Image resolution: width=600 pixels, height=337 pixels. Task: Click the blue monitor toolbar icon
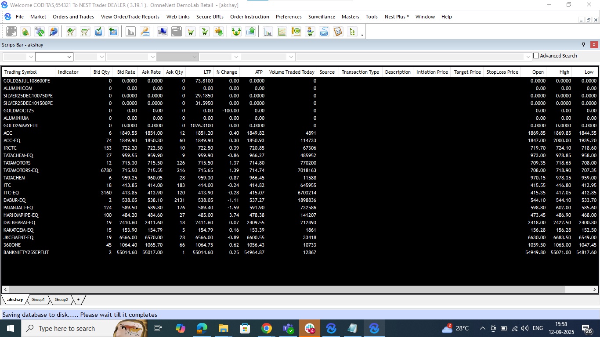(163, 32)
